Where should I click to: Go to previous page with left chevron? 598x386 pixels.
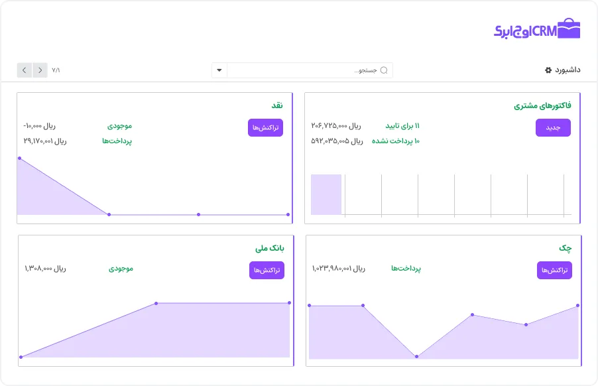pos(25,70)
